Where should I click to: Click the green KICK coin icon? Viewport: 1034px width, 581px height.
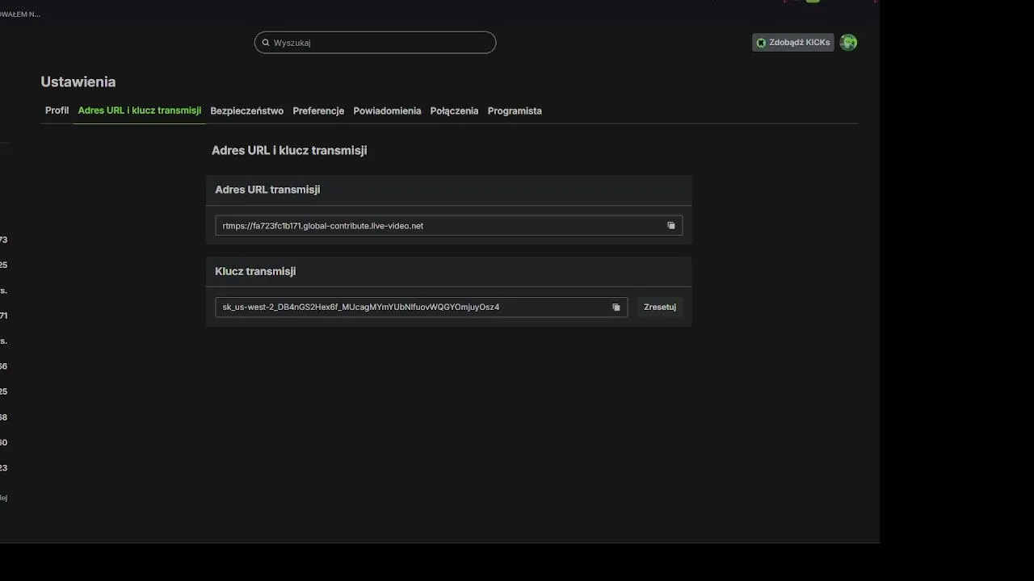pos(761,43)
